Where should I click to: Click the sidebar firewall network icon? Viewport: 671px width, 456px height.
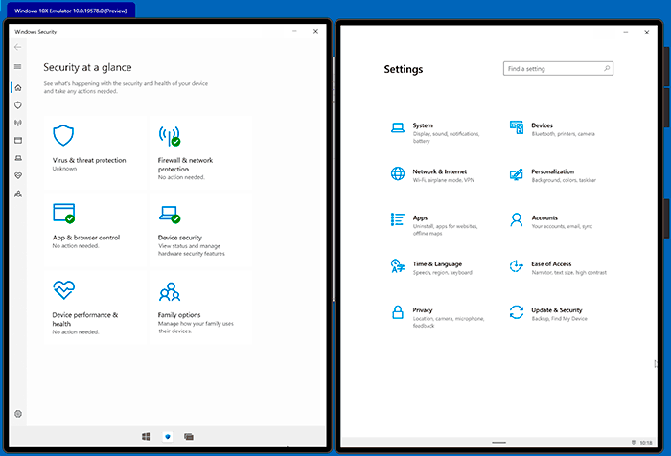pos(17,123)
